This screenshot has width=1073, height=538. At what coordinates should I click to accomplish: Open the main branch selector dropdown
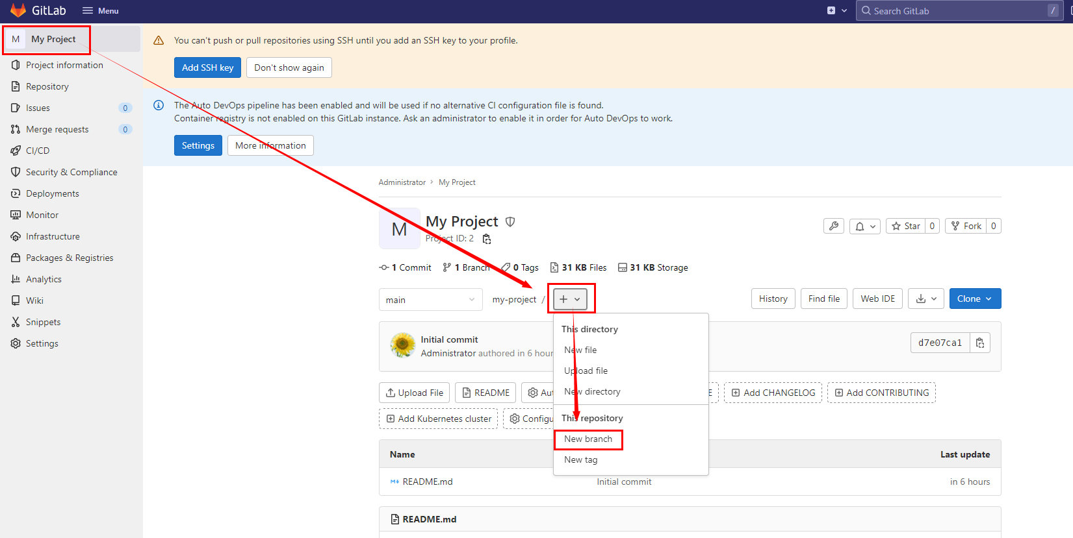pyautogui.click(x=430, y=300)
